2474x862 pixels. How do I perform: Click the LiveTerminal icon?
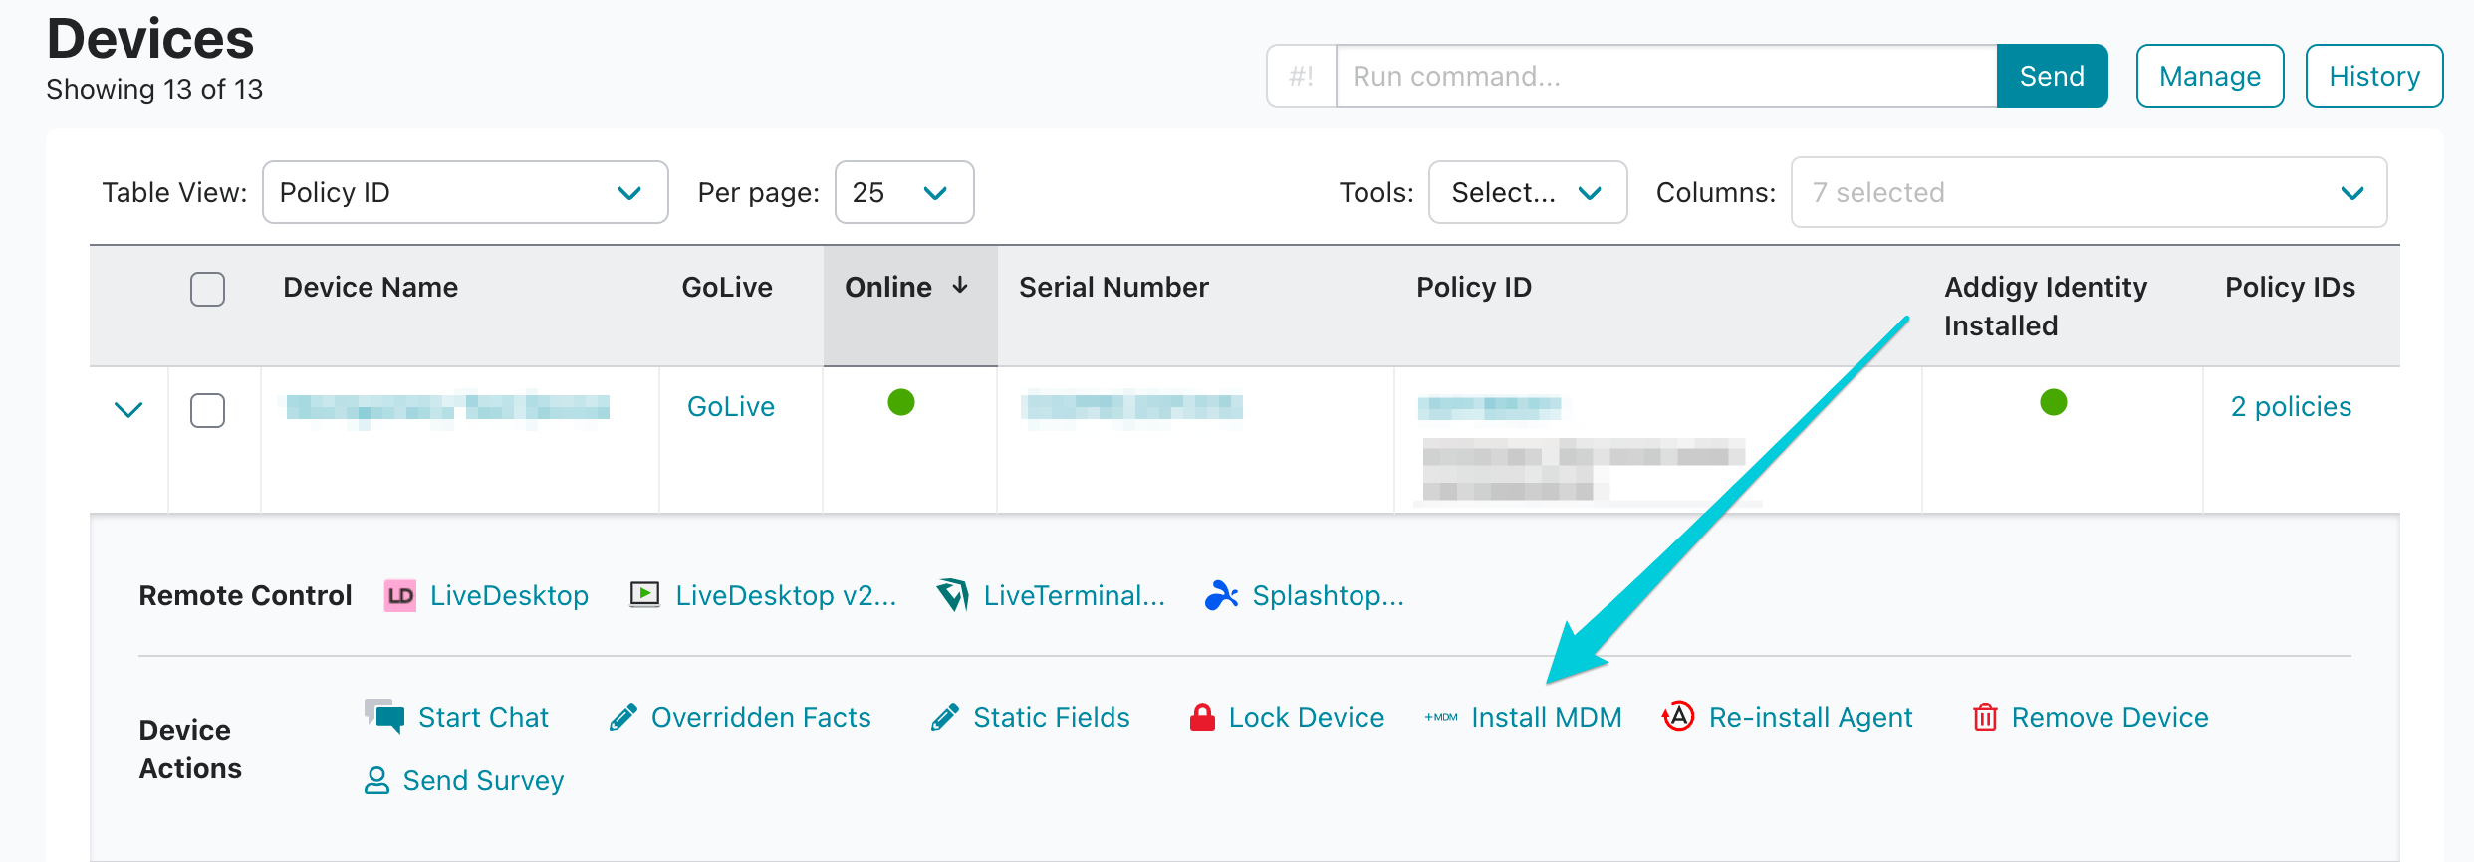coord(953,595)
